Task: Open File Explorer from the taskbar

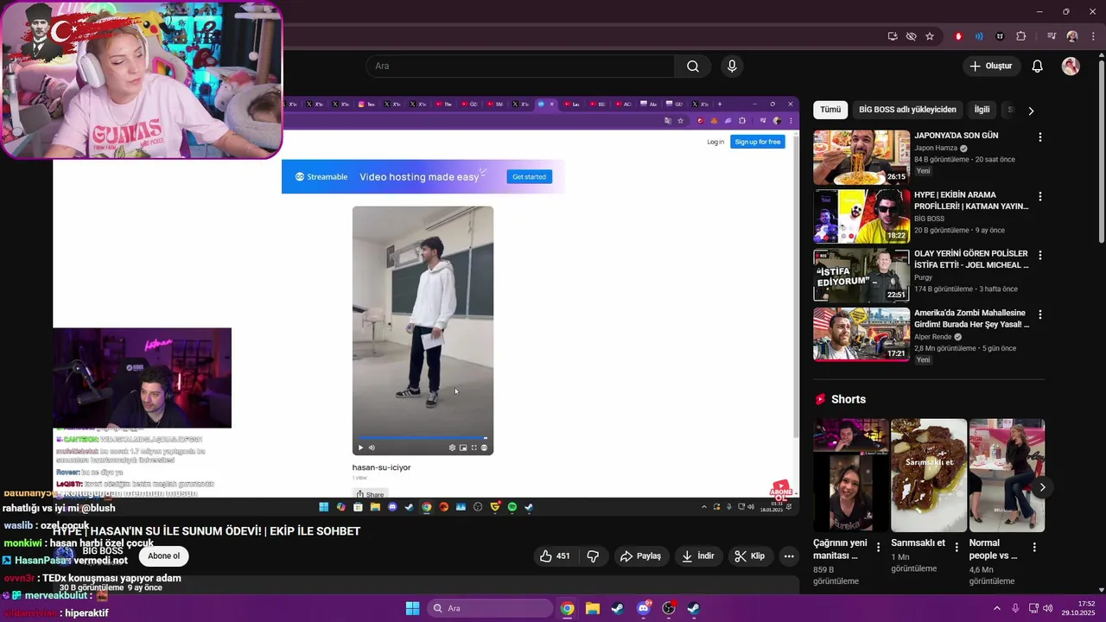Action: coord(593,608)
